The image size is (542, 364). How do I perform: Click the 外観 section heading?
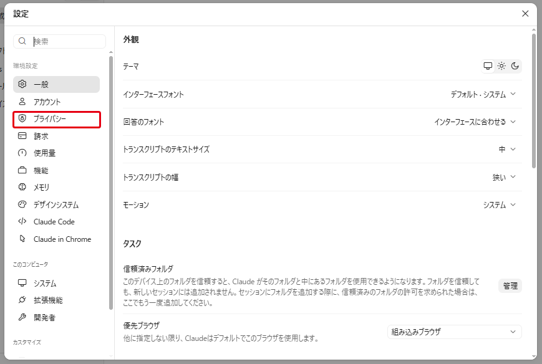pos(131,39)
